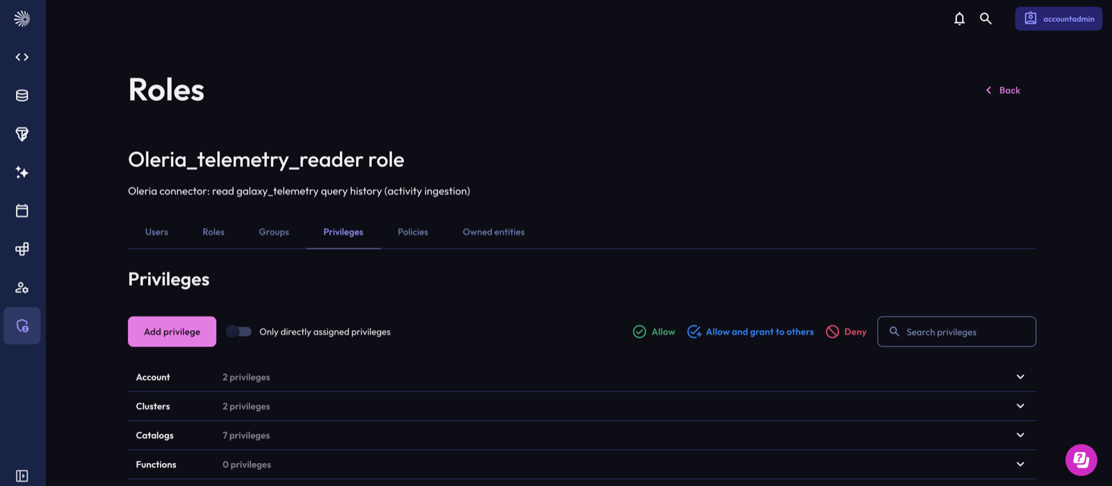Expand the Functions privileges row chevron

coord(1020,464)
